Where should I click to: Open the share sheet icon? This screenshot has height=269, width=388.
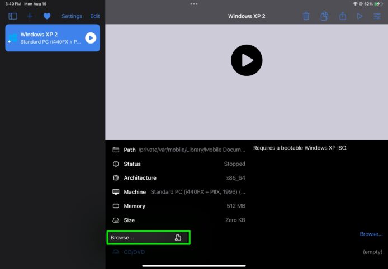coord(342,16)
